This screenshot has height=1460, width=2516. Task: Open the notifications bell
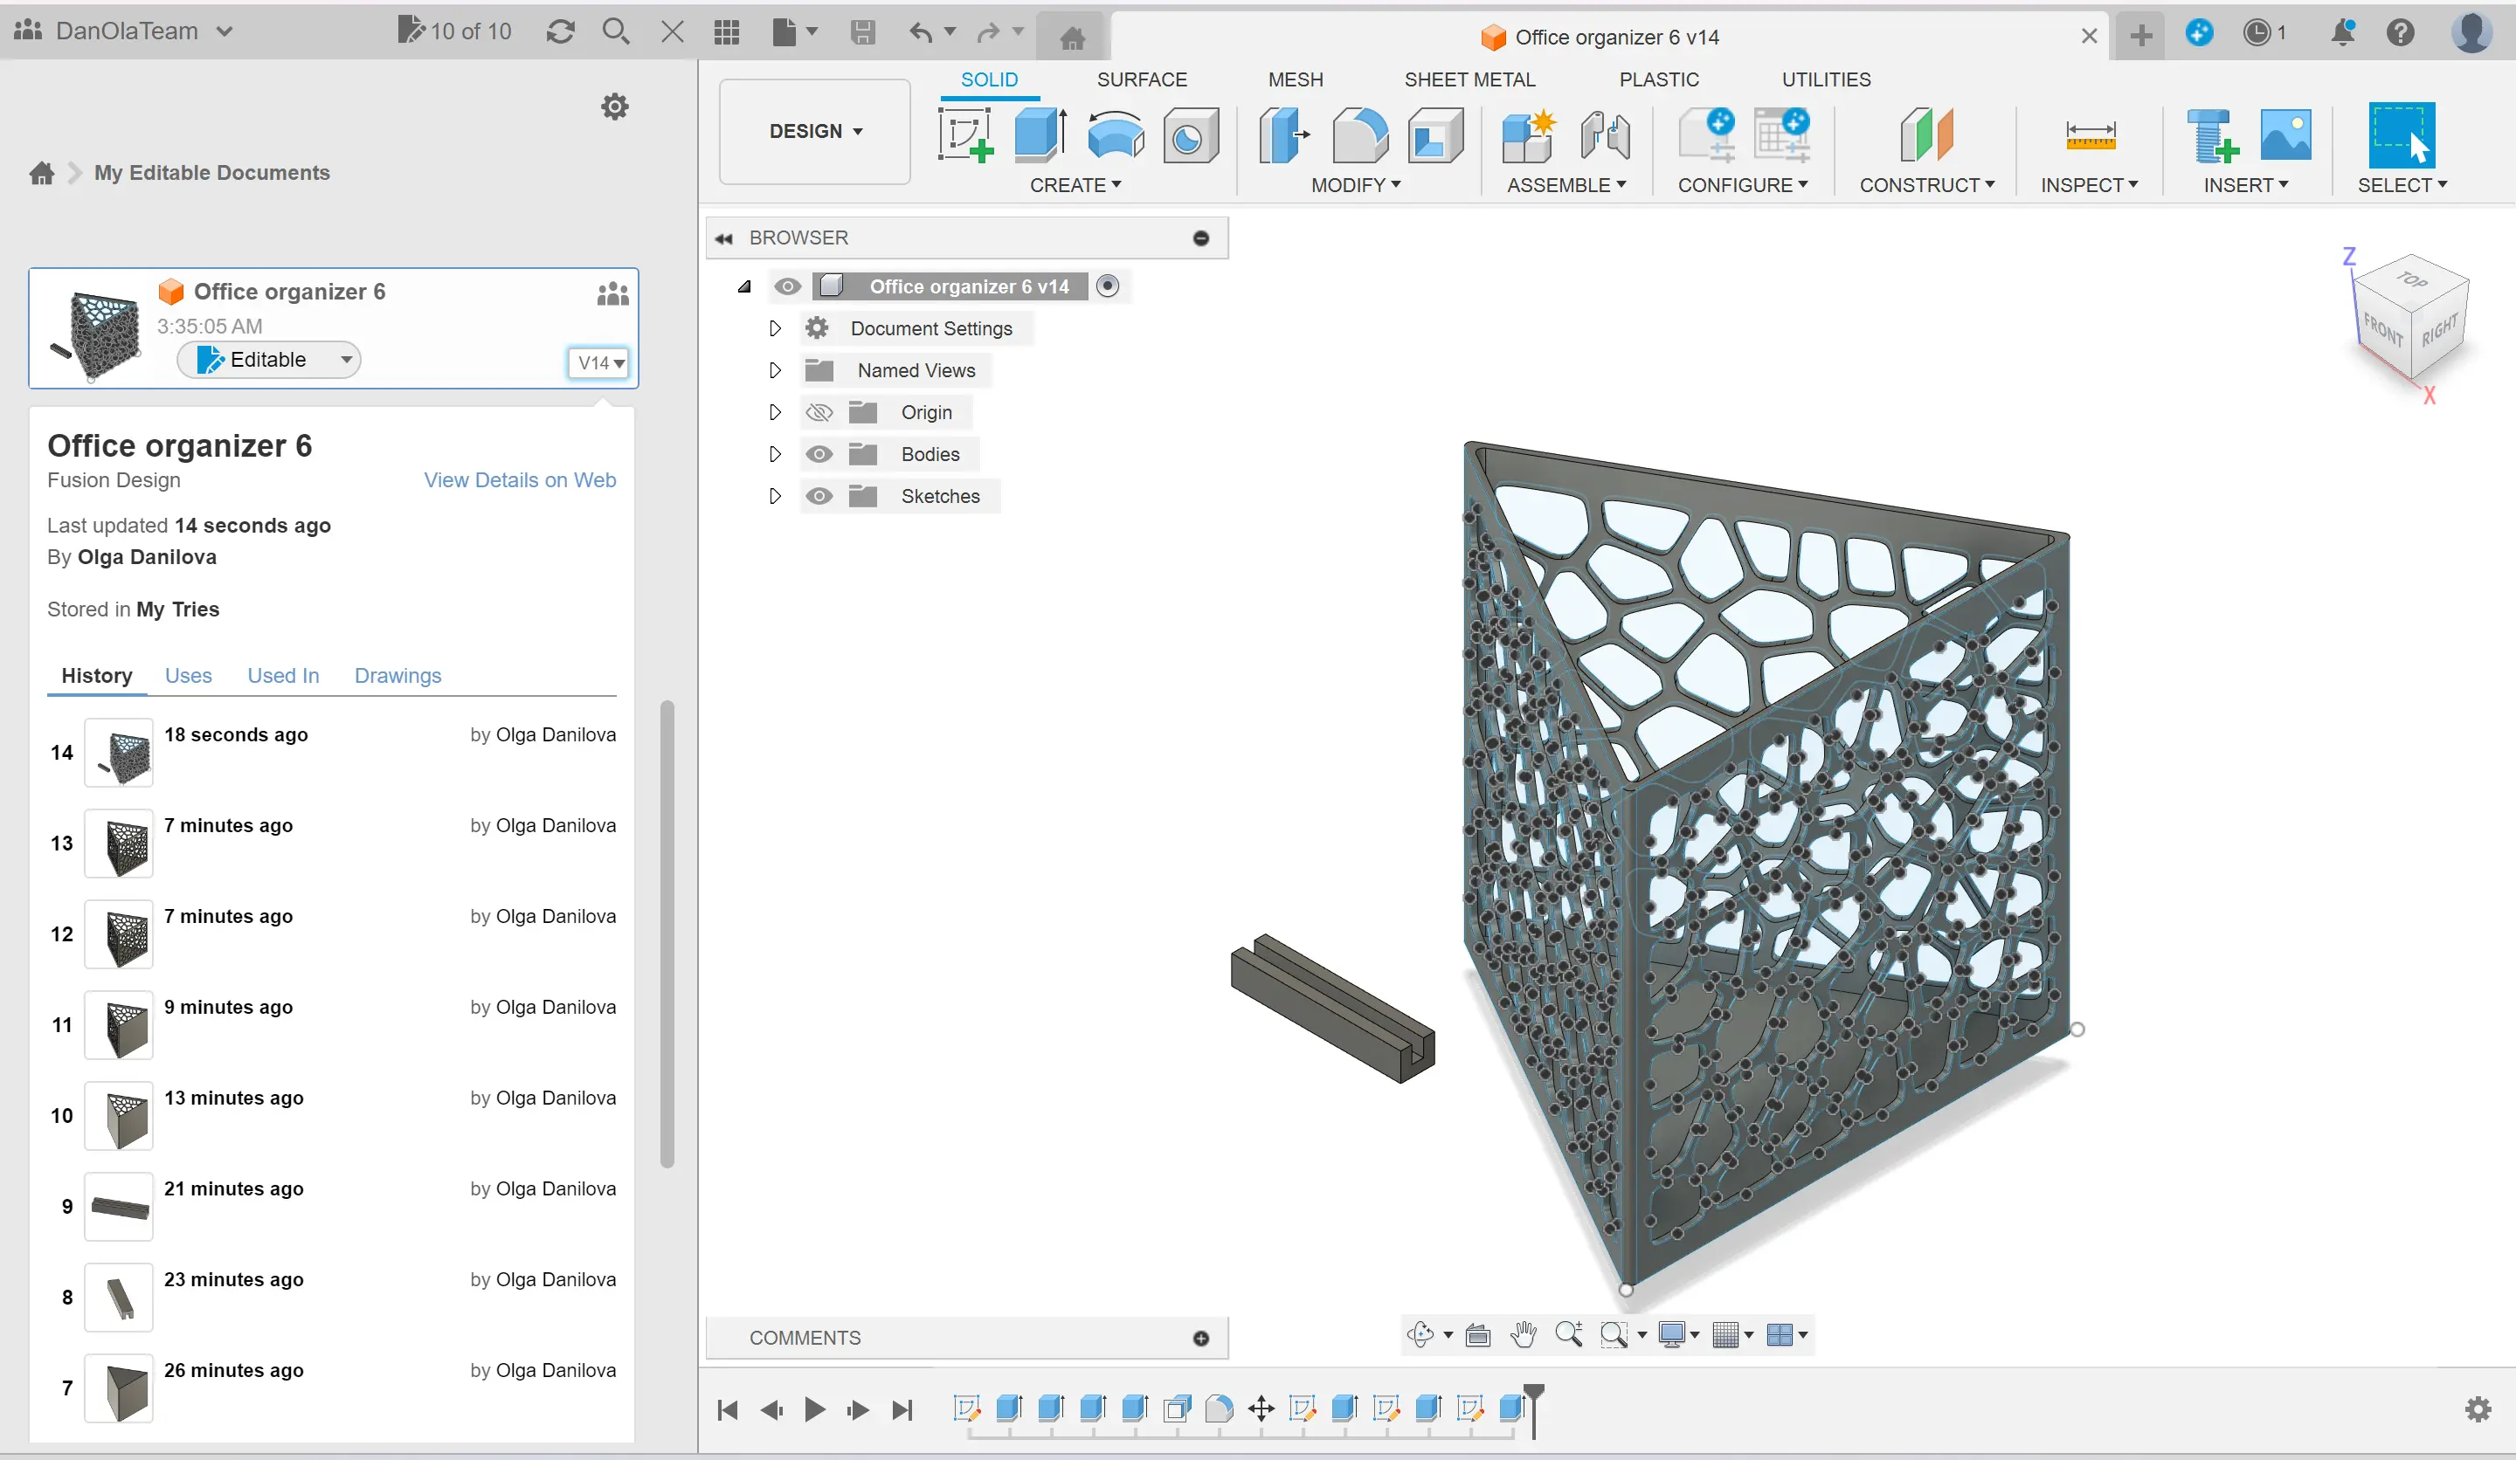(2342, 33)
